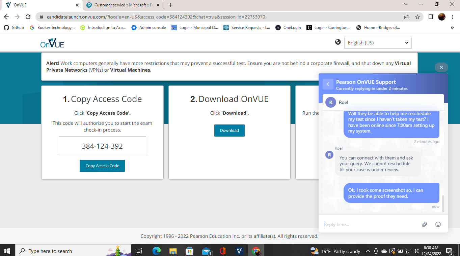Click the Reply here chat input field
Image resolution: width=460 pixels, height=256 pixels.
368,224
